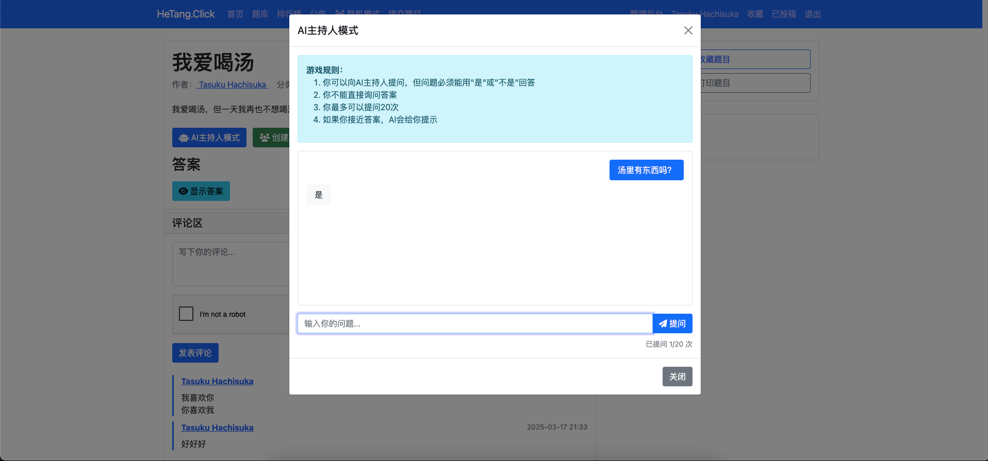Click 退出 to log out
The image size is (988, 461).
pyautogui.click(x=813, y=14)
